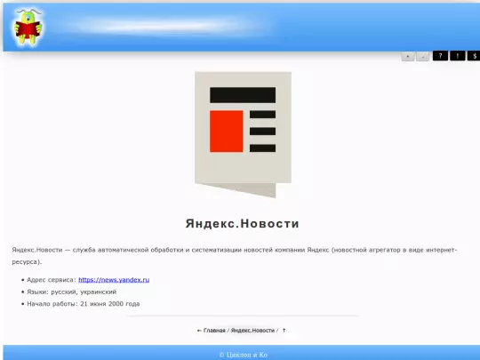
Task: Click the black dollar sign button
Action: click(474, 56)
